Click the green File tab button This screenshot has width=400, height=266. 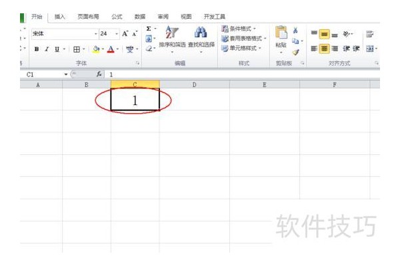click(22, 18)
